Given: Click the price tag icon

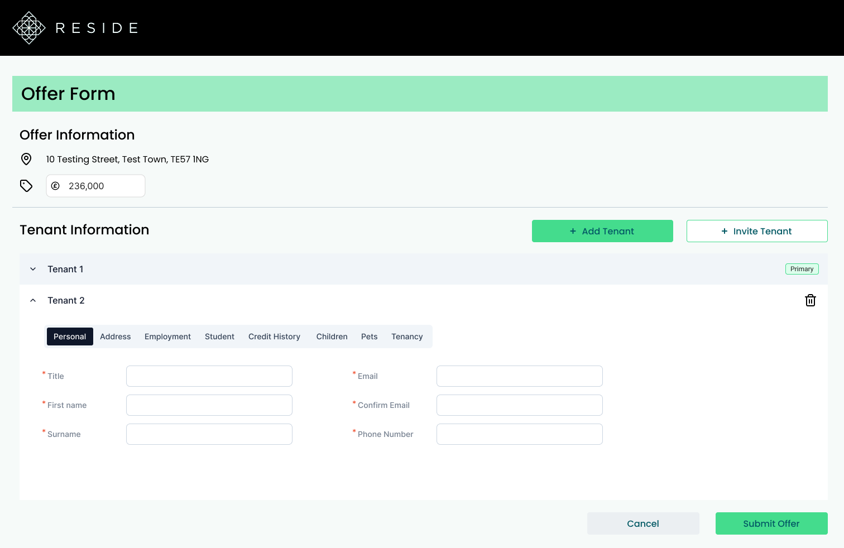Looking at the screenshot, I should (26, 186).
